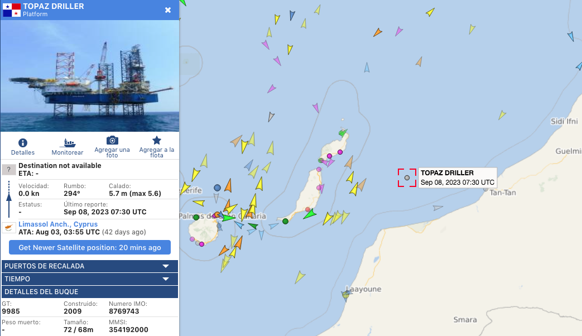This screenshot has height=336, width=582.
Task: Click the gray TOPAZ DRILLER map marker
Action: [x=407, y=178]
